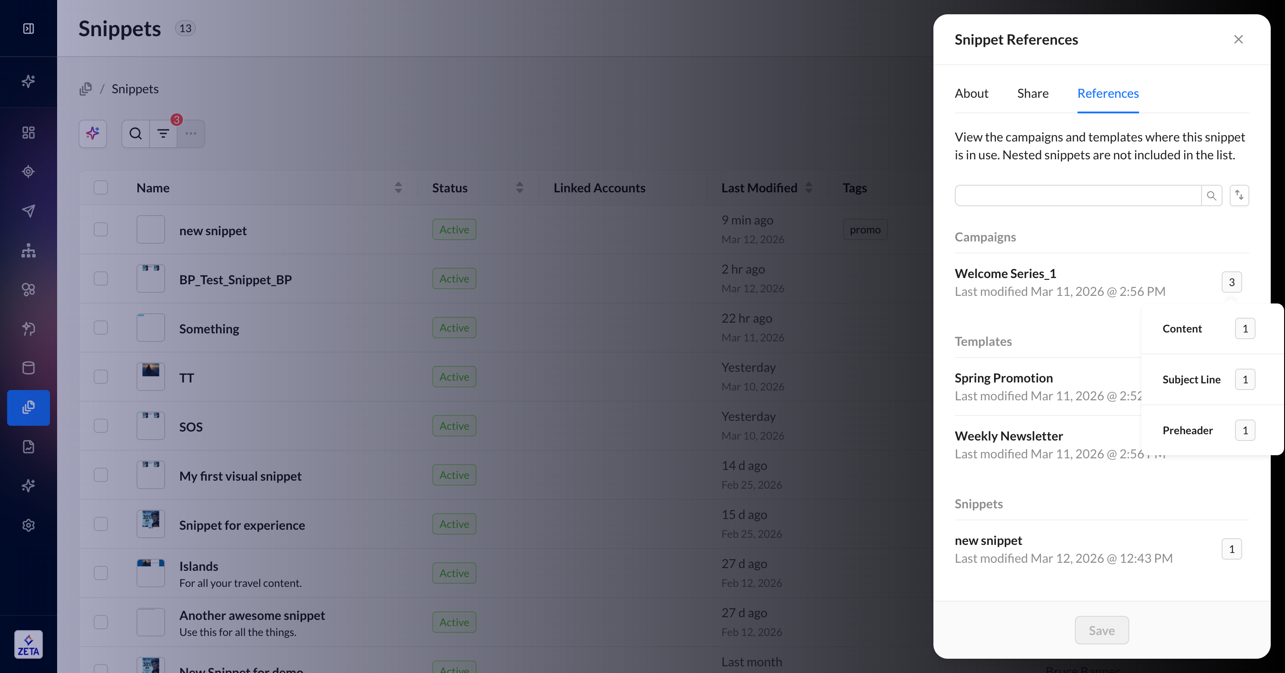Toggle the select-all header checkbox
1285x673 pixels.
click(101, 187)
